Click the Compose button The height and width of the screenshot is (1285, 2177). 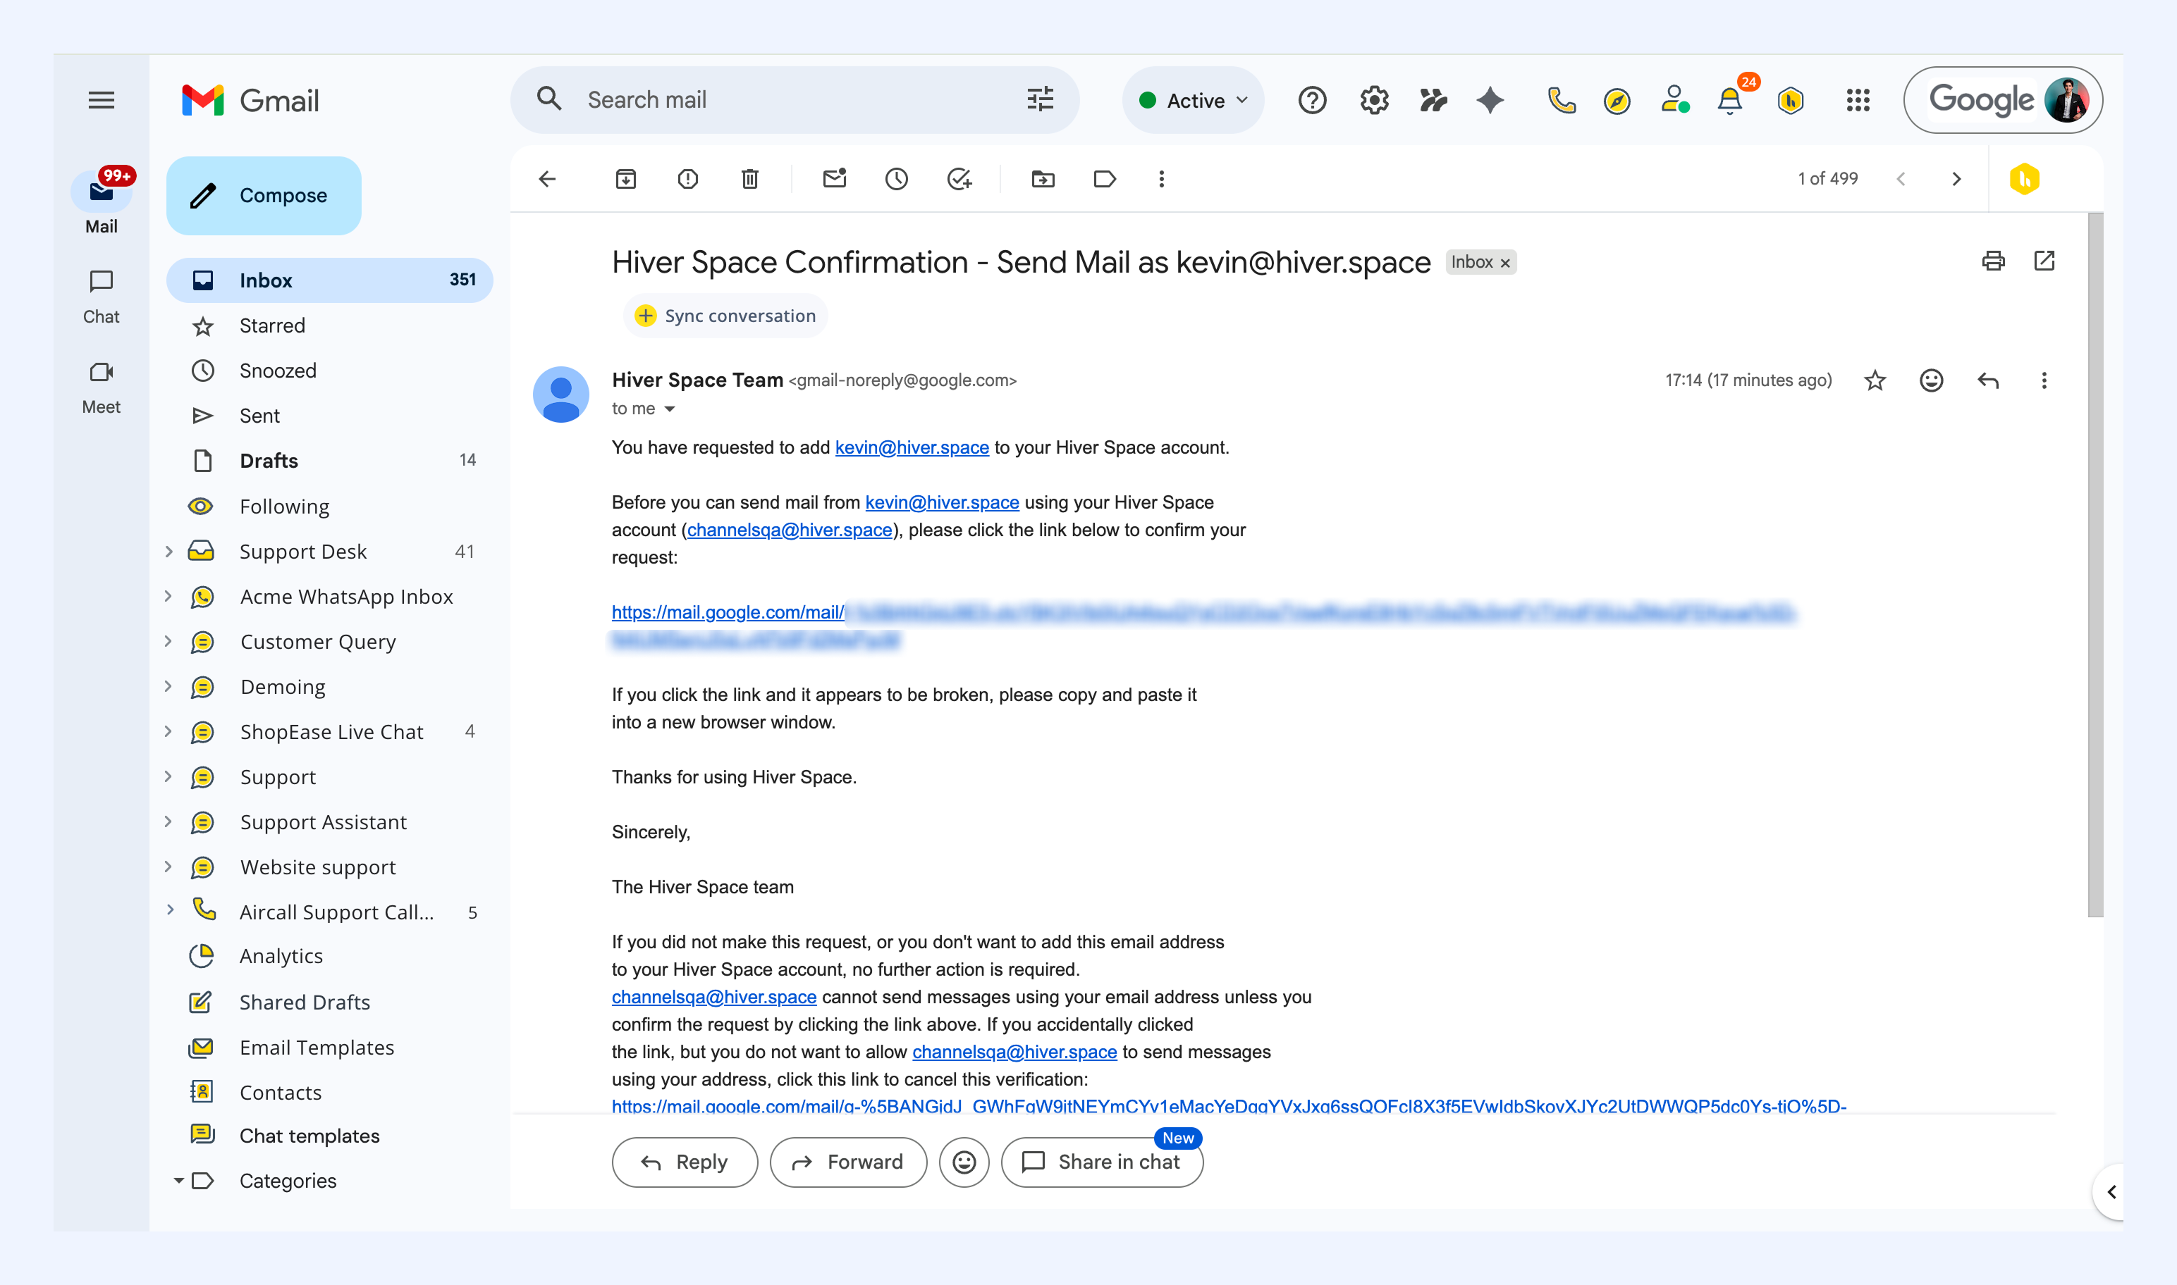(264, 196)
